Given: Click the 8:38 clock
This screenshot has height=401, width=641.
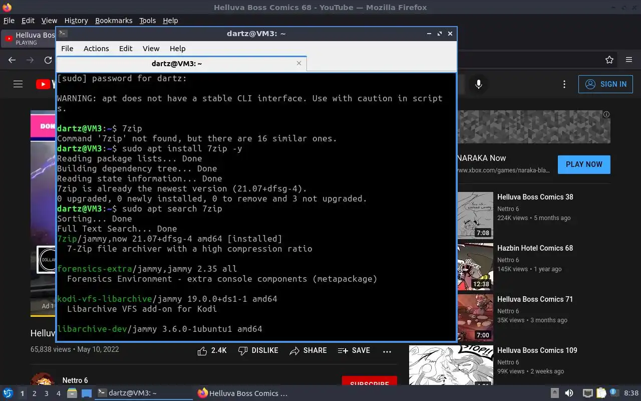Looking at the screenshot, I should click(631, 393).
